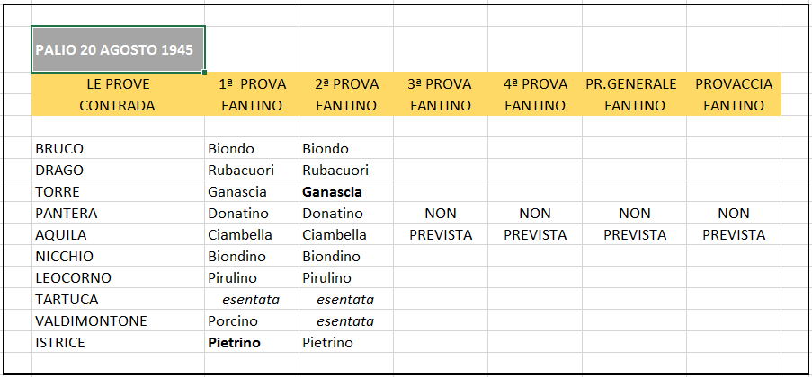The width and height of the screenshot is (812, 377).
Task: Click the Ciambella cell under 1ª PROVA
Action: click(x=252, y=235)
